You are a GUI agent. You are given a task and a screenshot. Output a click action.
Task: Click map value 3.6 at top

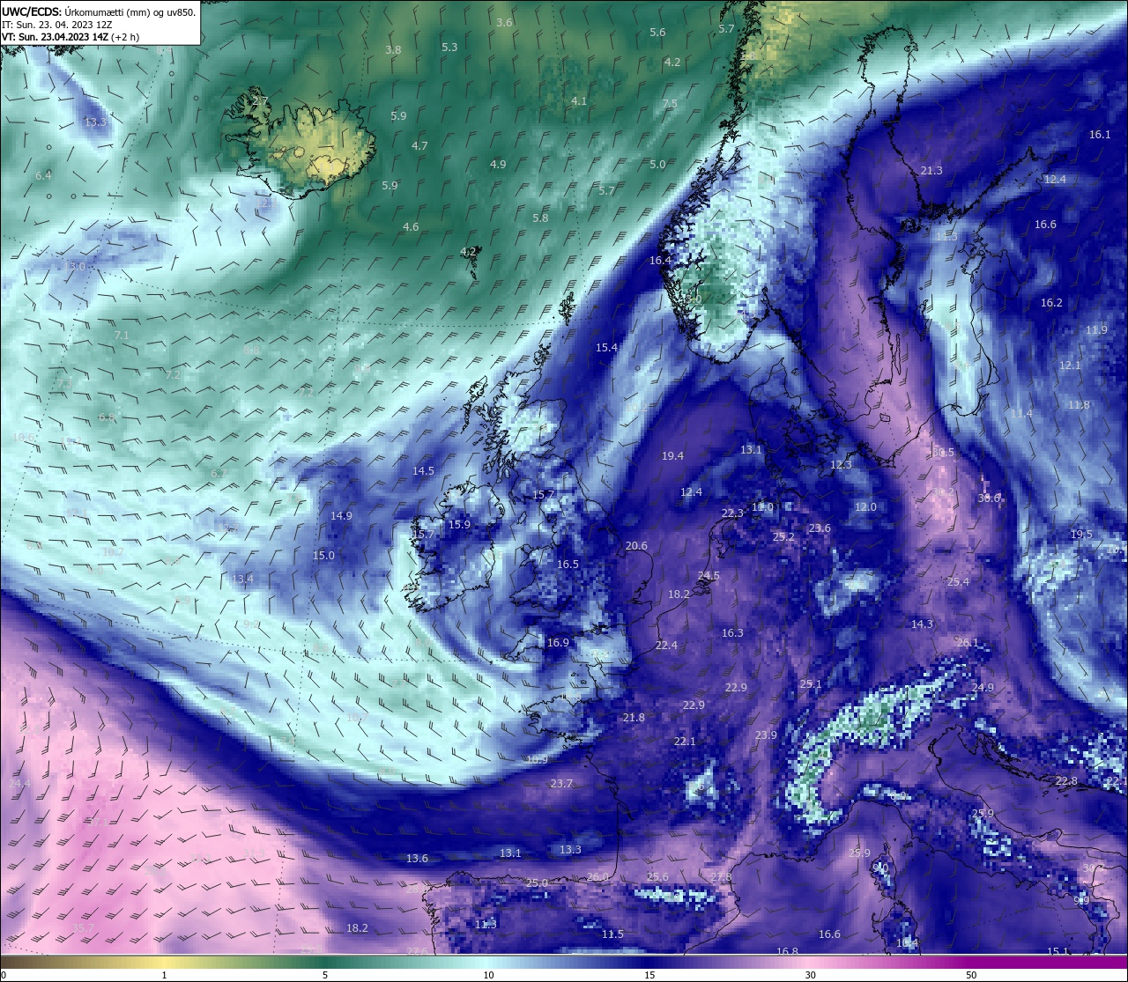tap(504, 22)
